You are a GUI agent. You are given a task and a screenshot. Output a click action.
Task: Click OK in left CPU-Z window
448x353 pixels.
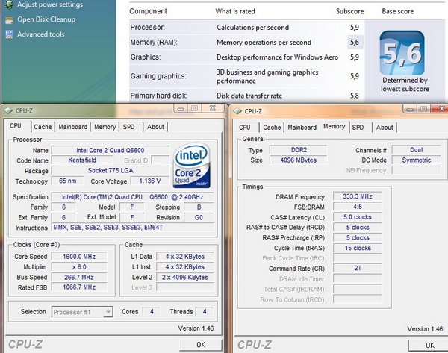201,345
